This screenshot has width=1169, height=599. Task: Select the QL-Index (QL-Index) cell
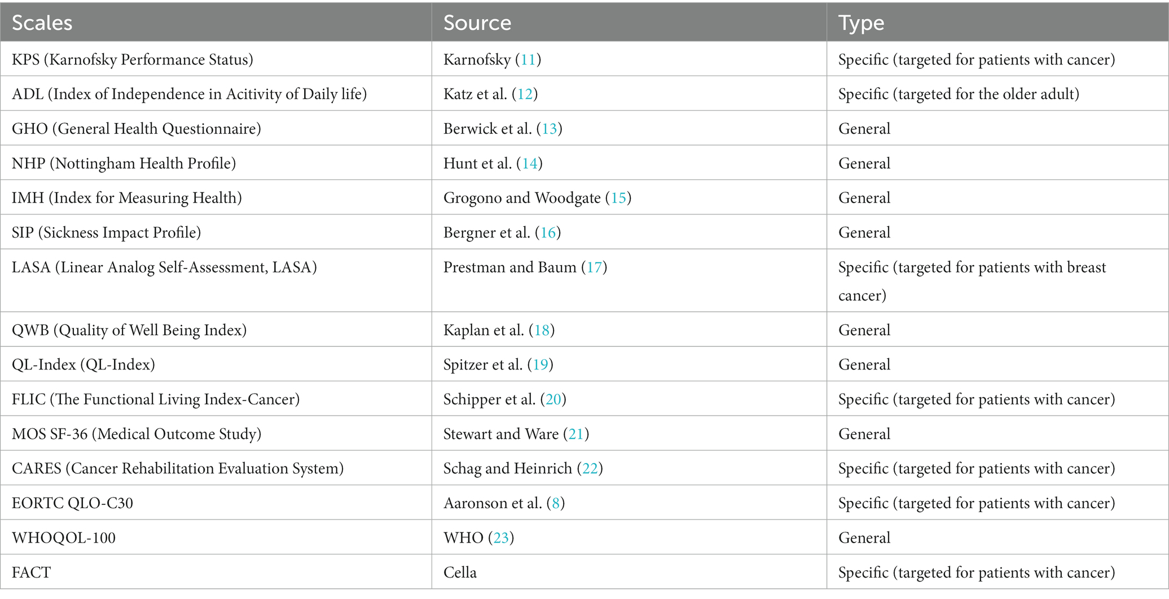click(x=216, y=364)
